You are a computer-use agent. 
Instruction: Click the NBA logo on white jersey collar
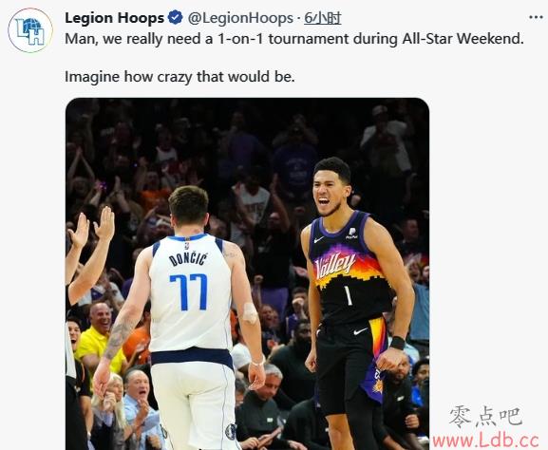(187, 246)
